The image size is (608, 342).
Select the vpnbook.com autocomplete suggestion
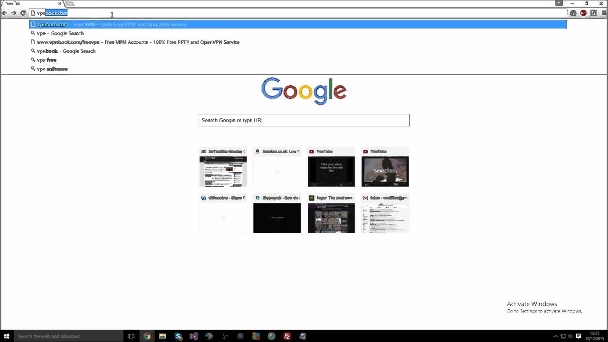298,24
